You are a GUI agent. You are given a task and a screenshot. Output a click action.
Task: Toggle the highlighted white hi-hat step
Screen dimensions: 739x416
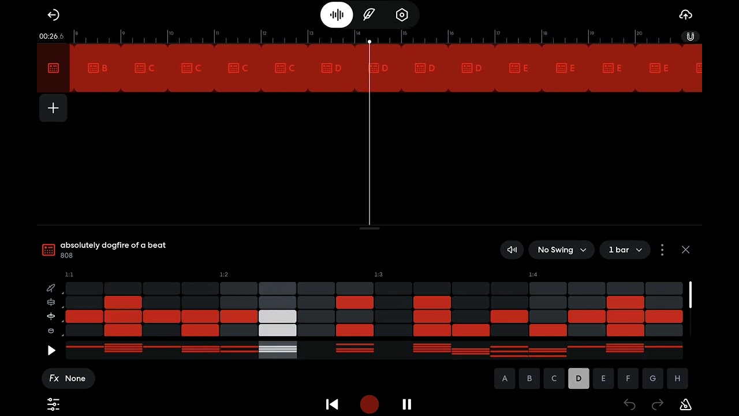(278, 317)
